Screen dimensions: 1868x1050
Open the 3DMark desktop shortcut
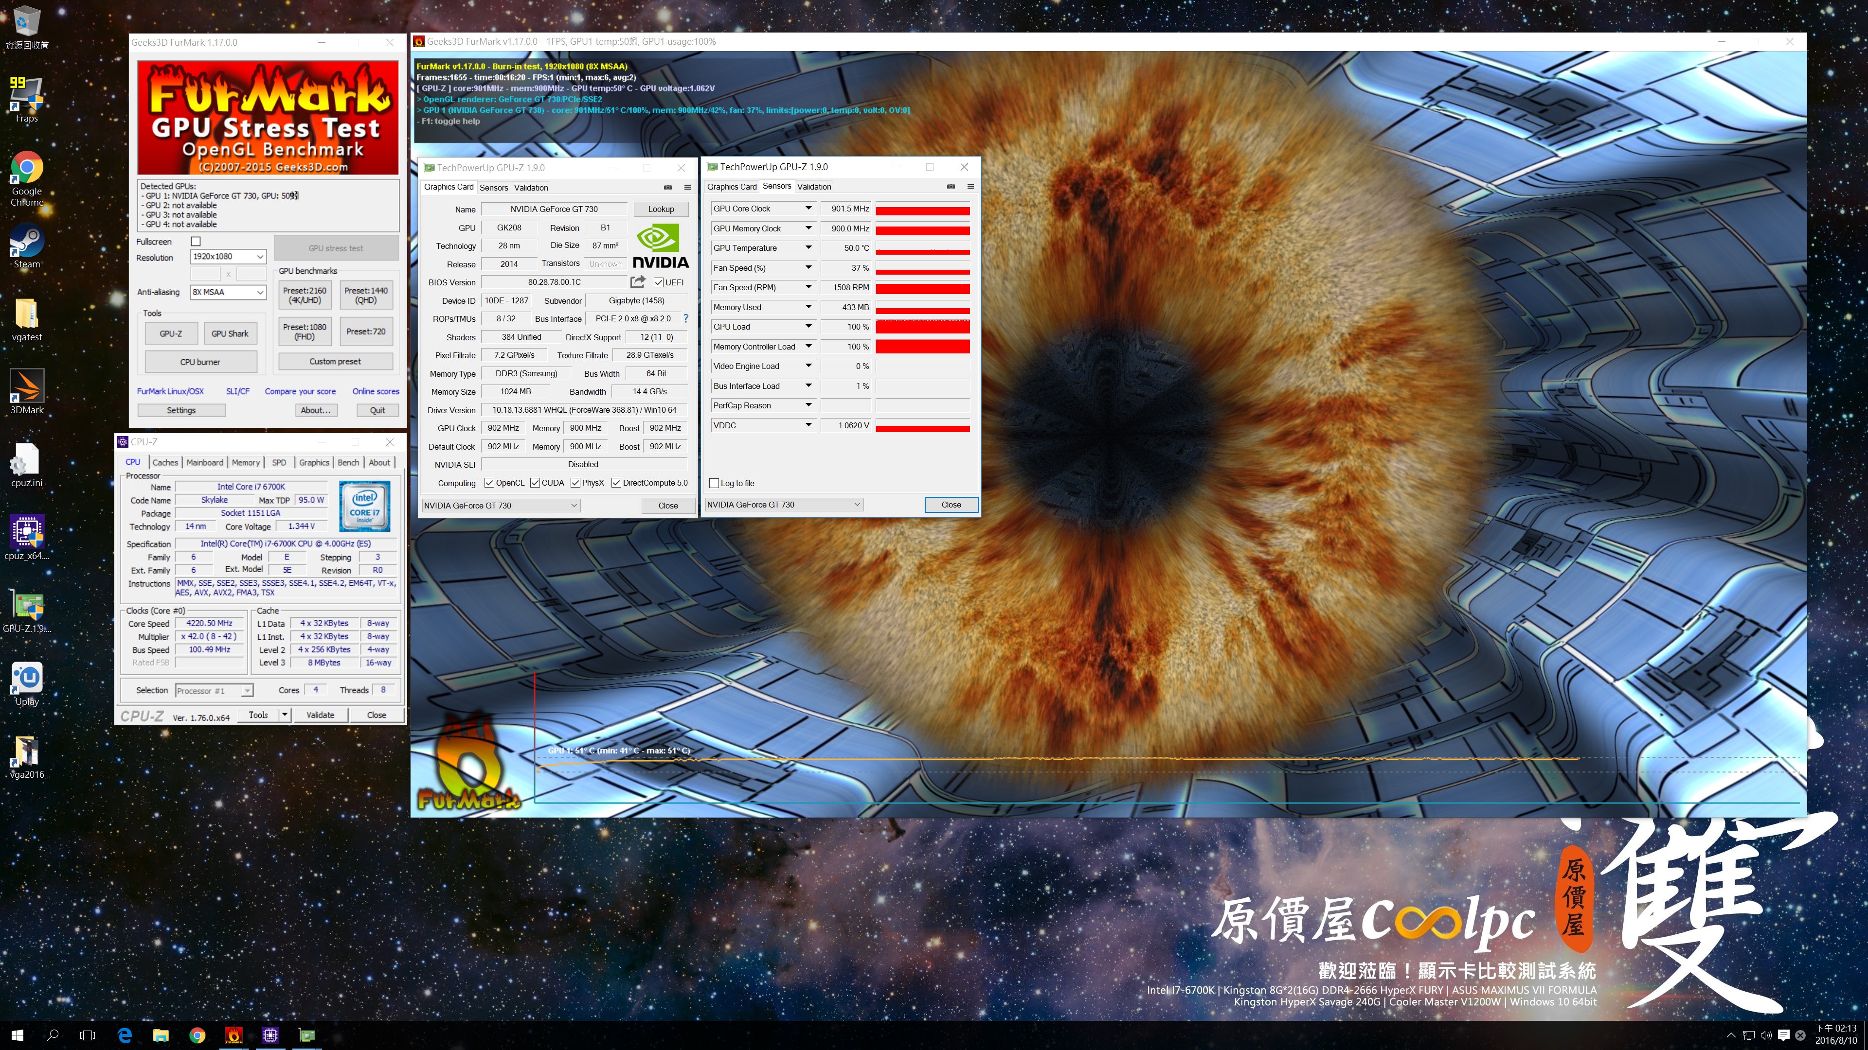(x=27, y=391)
